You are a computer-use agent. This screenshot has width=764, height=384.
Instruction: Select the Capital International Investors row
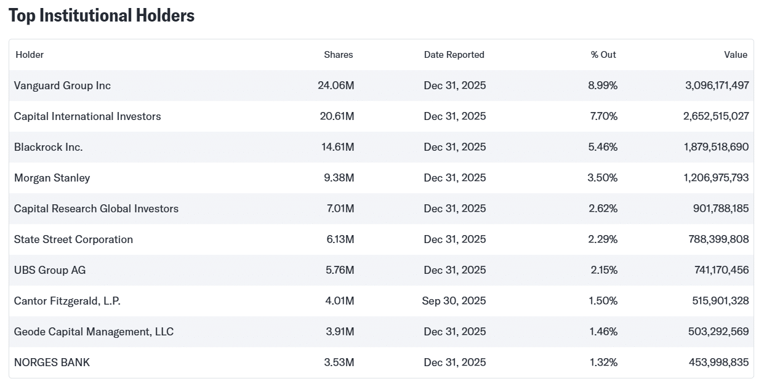tap(87, 116)
